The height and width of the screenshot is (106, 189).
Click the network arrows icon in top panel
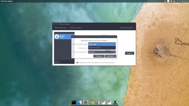[165, 1]
